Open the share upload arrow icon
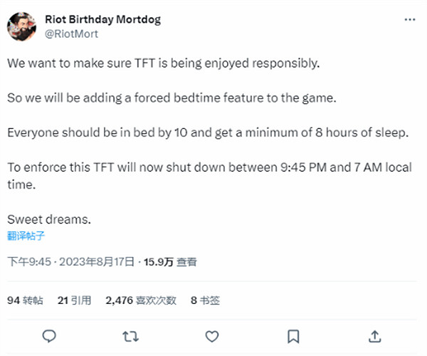The image size is (427, 356). tap(374, 335)
